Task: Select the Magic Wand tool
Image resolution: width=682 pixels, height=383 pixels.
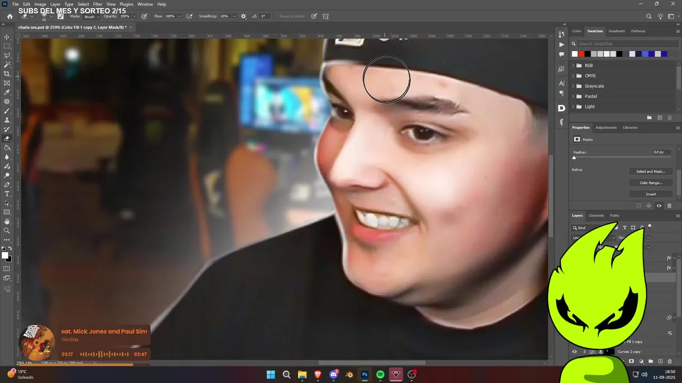Action: click(x=7, y=65)
